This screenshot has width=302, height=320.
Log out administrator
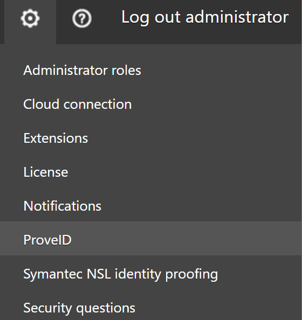[x=205, y=18]
